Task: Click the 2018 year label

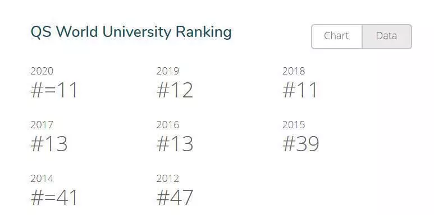Action: [x=294, y=71]
